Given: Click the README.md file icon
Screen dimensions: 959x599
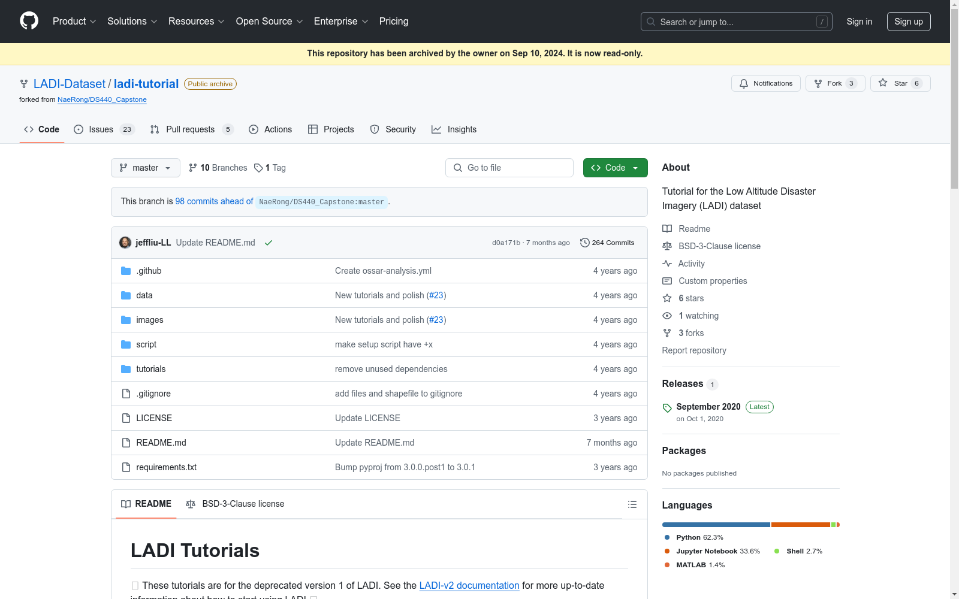Looking at the screenshot, I should (x=126, y=443).
